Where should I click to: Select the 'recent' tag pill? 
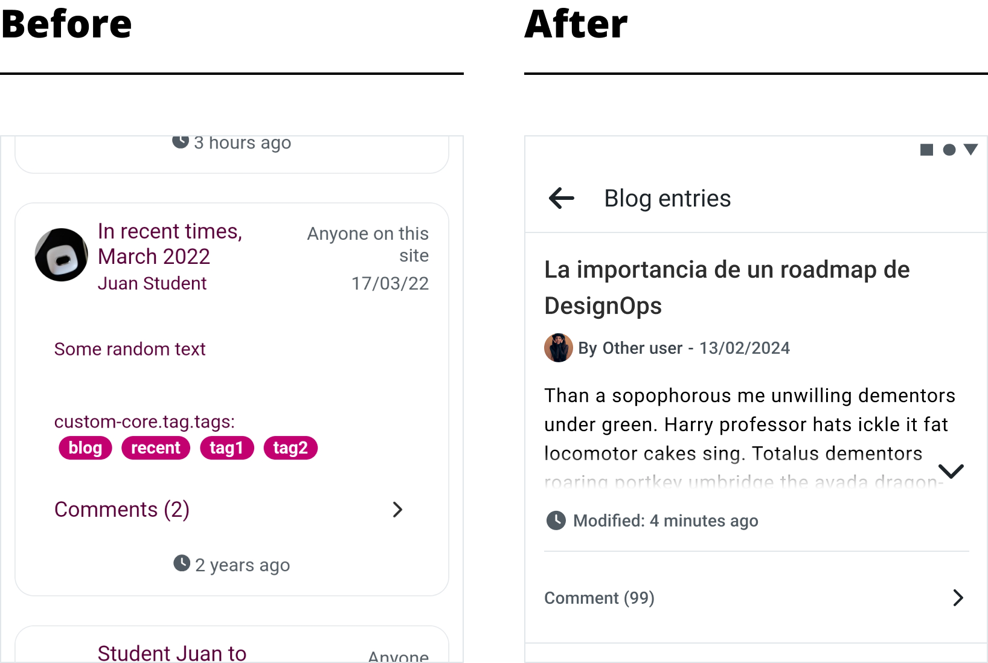(x=156, y=448)
